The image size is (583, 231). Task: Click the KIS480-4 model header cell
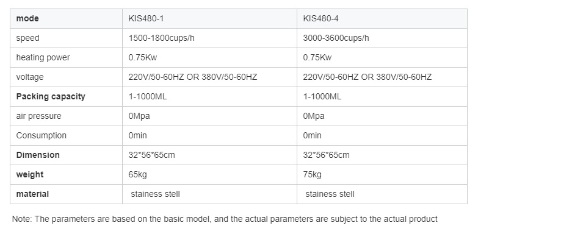382,18
